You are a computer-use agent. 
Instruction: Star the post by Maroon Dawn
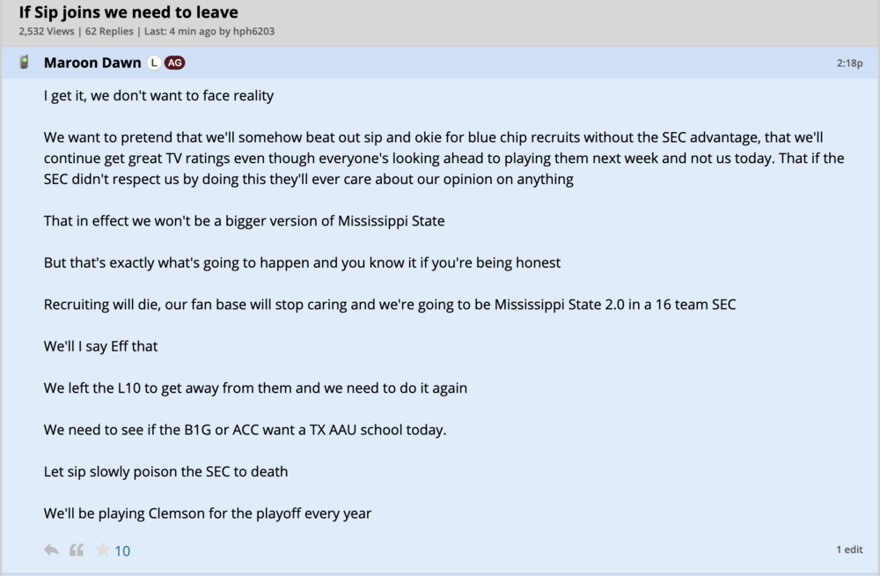102,550
